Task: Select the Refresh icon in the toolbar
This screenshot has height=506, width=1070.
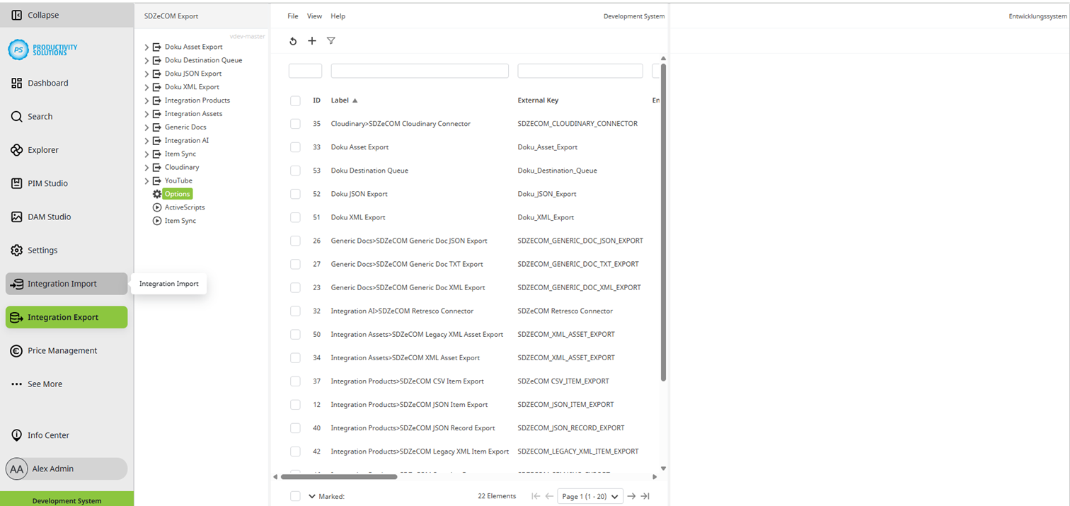Action: (x=293, y=41)
